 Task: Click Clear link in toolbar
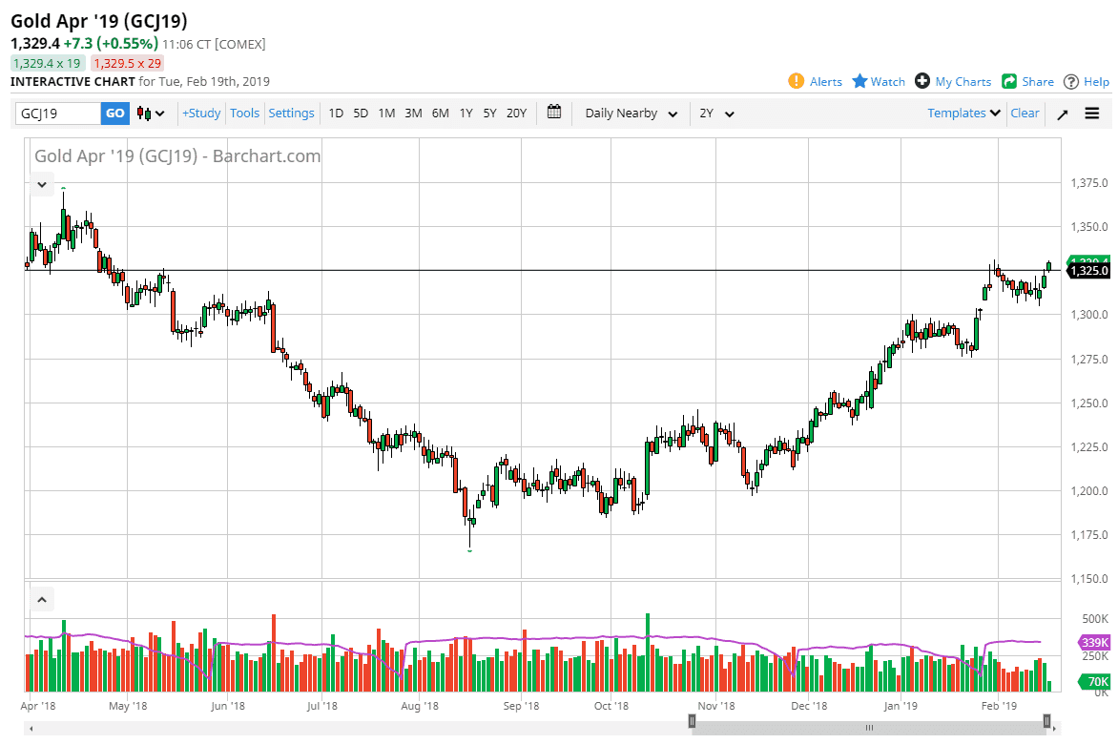pyautogui.click(x=1025, y=113)
